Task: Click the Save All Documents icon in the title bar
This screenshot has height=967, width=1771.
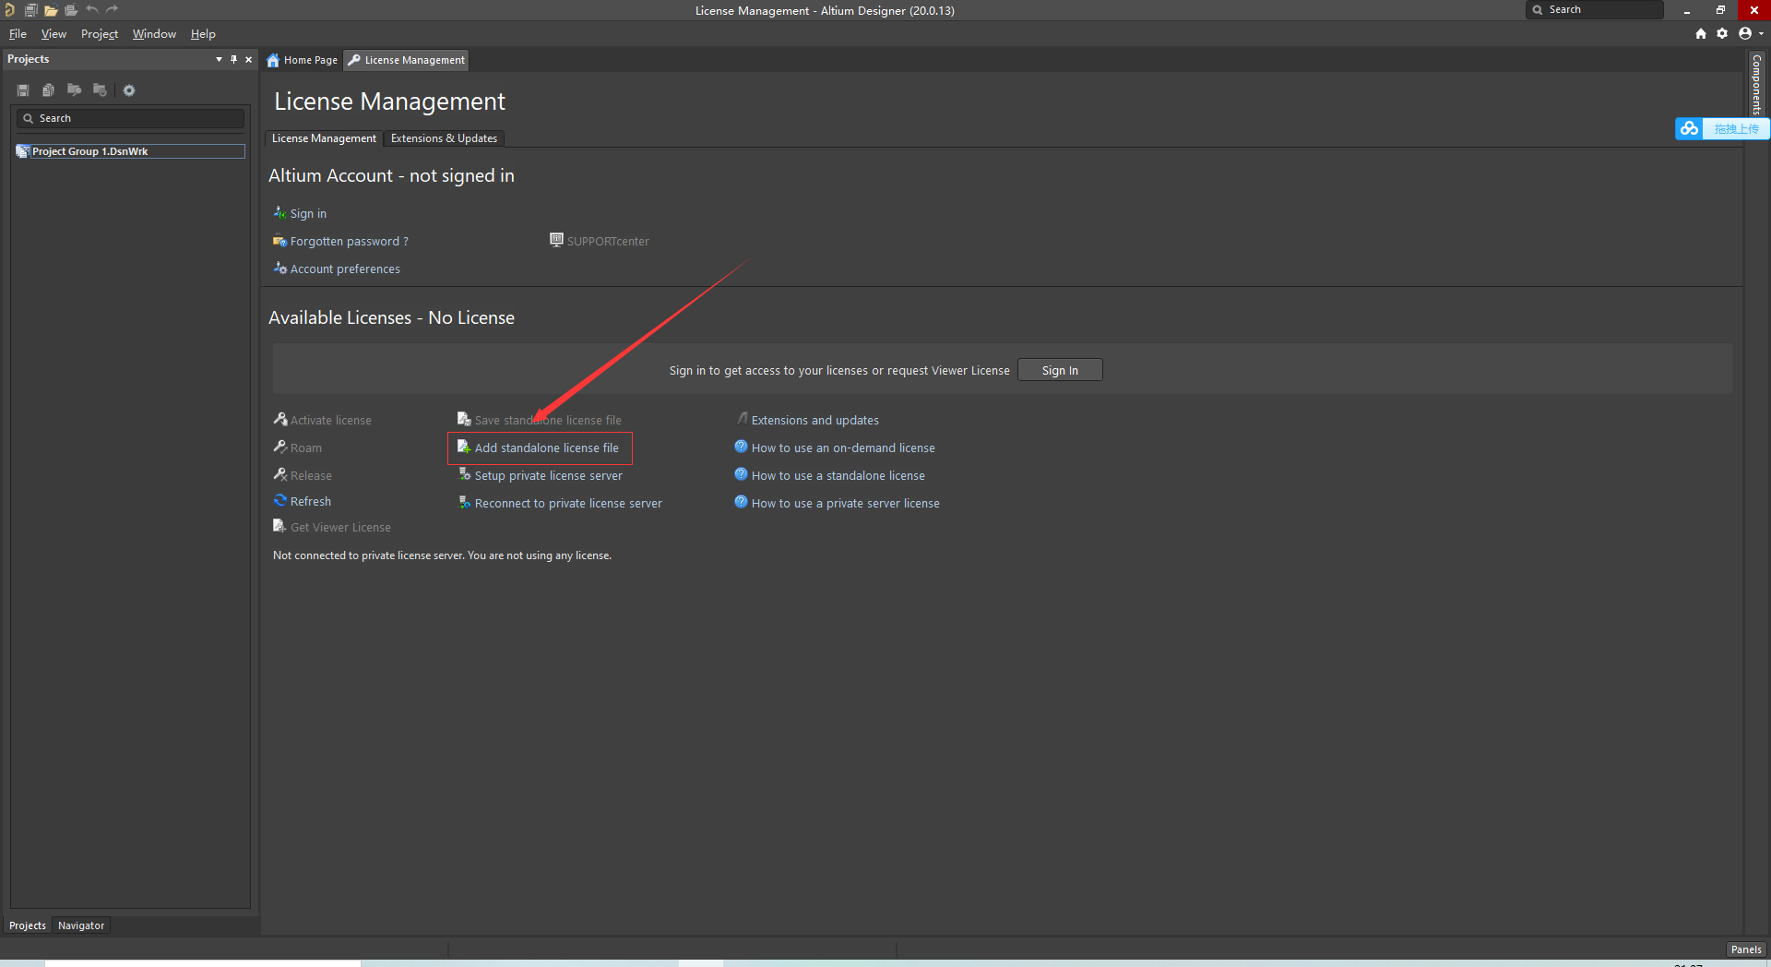Action: click(30, 10)
